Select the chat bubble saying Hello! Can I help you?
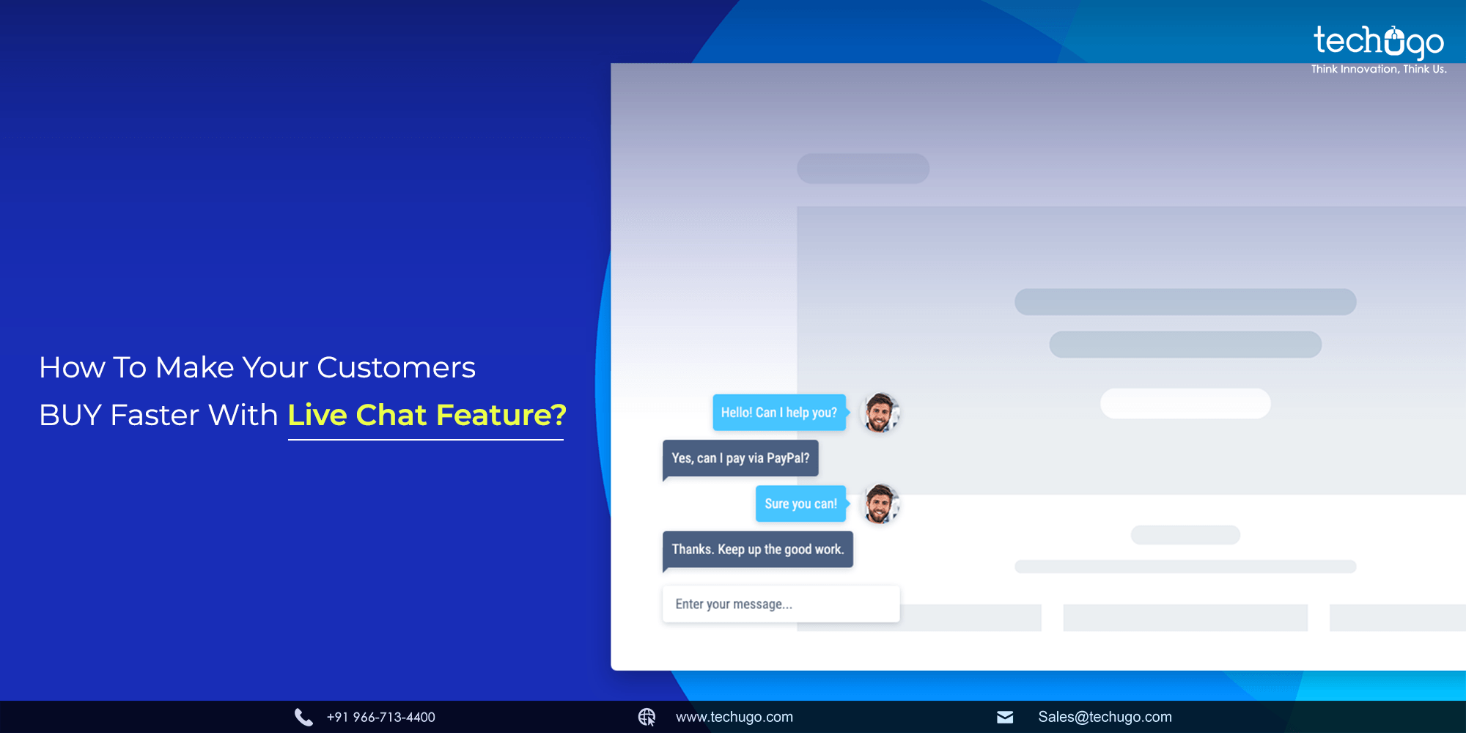Image resolution: width=1466 pixels, height=733 pixels. [778, 413]
